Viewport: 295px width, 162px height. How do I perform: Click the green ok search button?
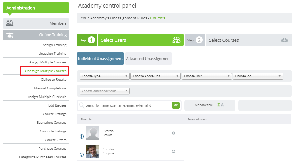click(176, 105)
